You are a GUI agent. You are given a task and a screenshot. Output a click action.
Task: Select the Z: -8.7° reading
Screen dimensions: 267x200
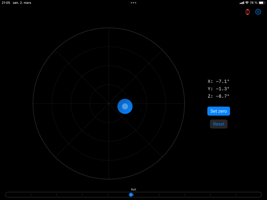pos(218,96)
